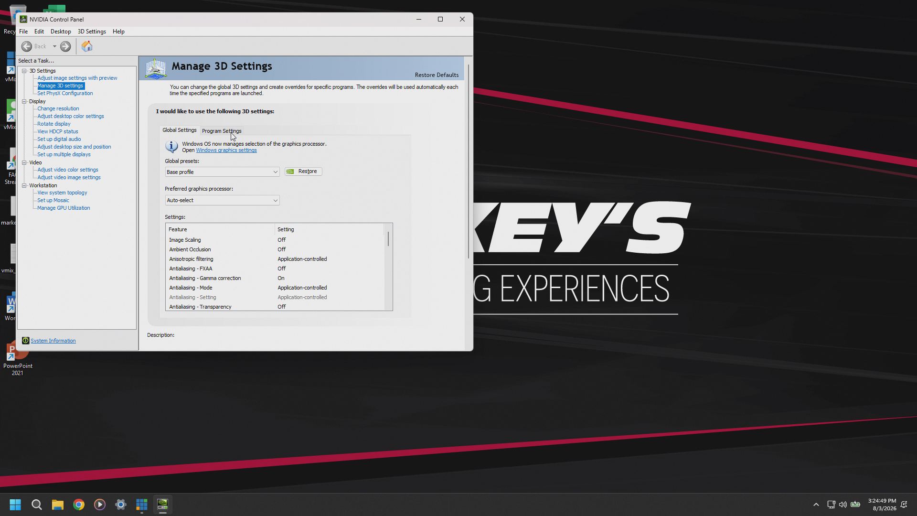The height and width of the screenshot is (516, 917).
Task: Open Set up digital audio
Action: click(x=59, y=139)
